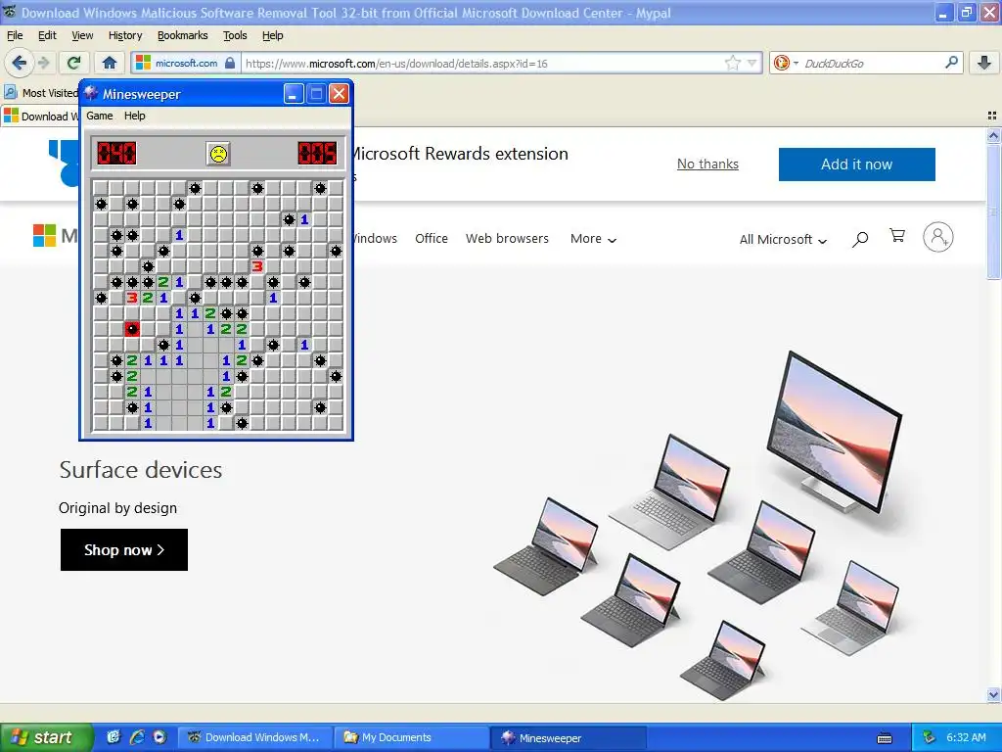Click the Minesweeper timer display
Screen dimensions: 1002x752
(x=317, y=154)
